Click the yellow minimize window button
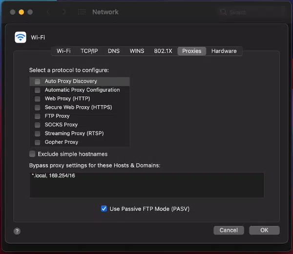293x254 pixels. point(21,12)
